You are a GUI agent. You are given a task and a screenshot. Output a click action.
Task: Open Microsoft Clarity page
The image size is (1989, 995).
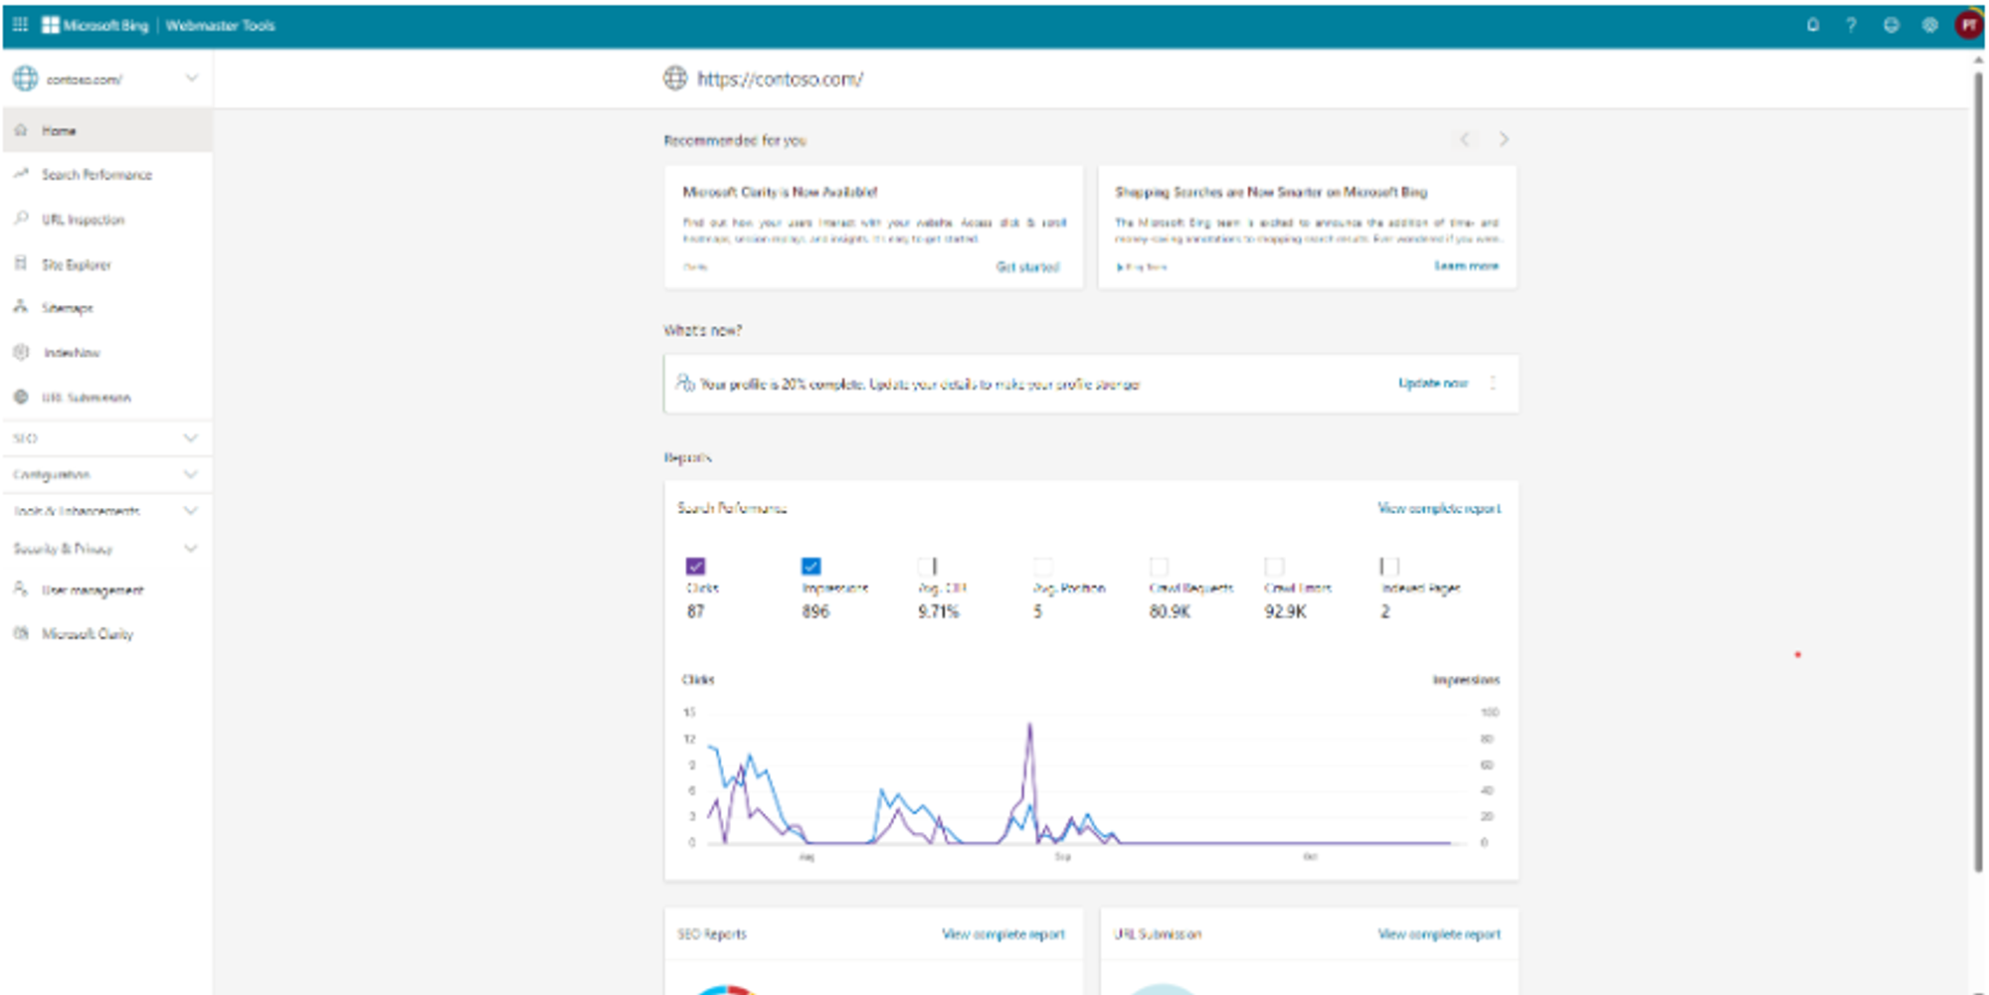(x=107, y=633)
